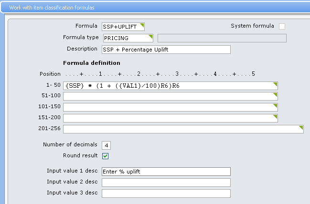Image resolution: width=310 pixels, height=204 pixels.
Task: Edit the Description field text
Action: pyautogui.click(x=166, y=50)
